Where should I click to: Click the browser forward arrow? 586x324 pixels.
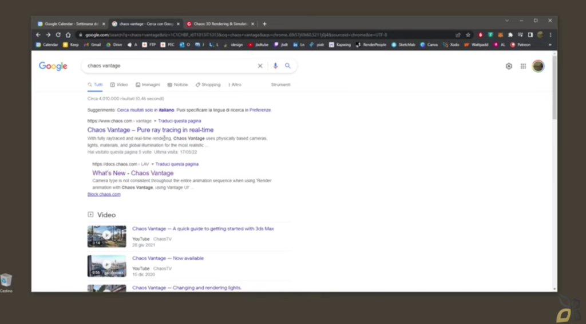(x=48, y=35)
